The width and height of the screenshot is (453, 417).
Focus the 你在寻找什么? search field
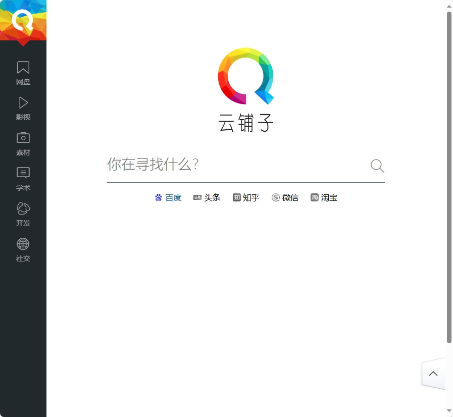235,165
